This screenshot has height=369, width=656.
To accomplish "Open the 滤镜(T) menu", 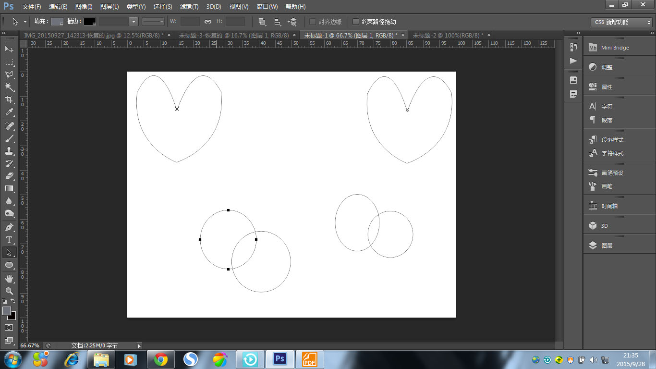I will click(x=189, y=7).
